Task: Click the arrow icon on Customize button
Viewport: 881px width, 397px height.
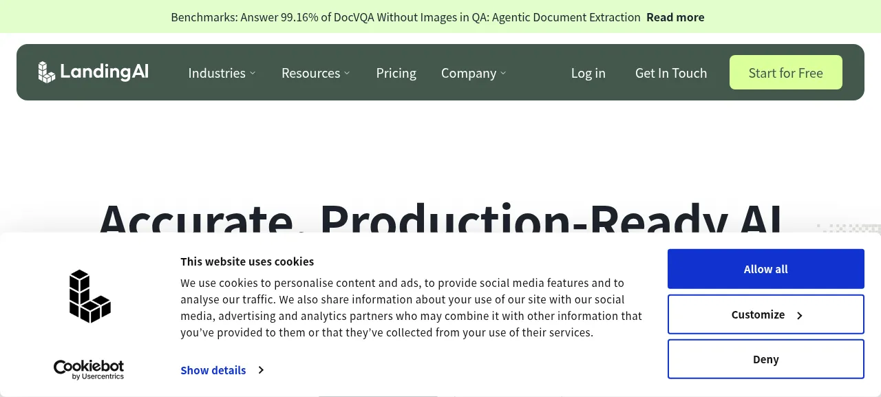Action: (x=800, y=315)
